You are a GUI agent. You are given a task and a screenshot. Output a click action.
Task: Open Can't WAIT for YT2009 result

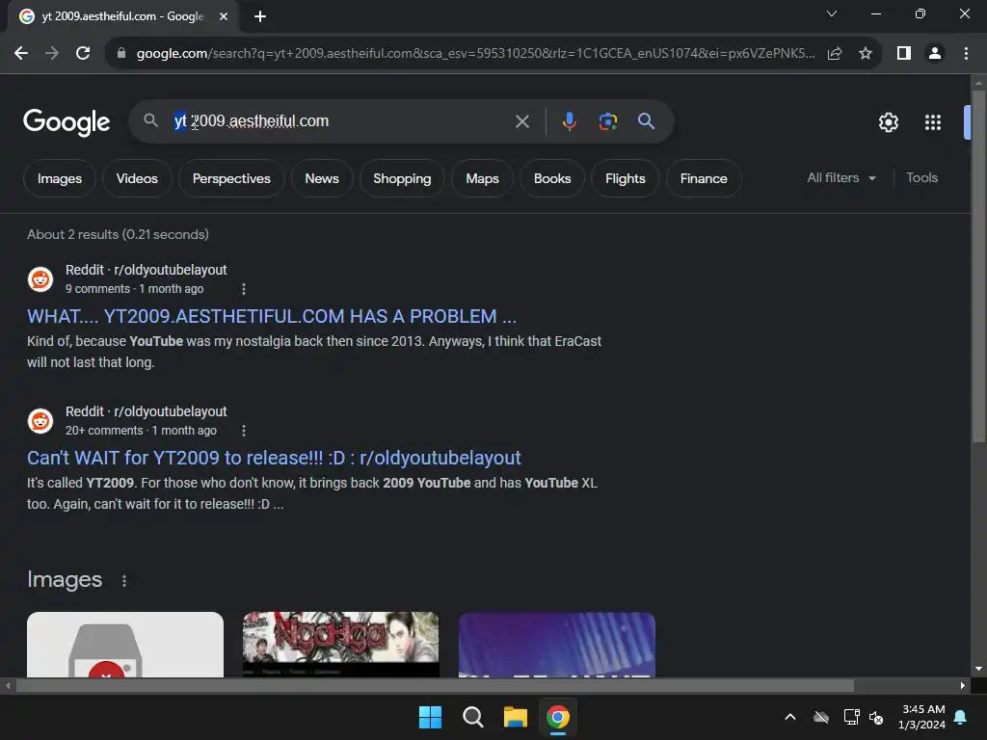274,458
